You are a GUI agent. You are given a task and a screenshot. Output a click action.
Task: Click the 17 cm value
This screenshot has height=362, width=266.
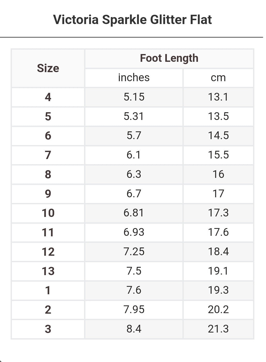click(x=218, y=194)
